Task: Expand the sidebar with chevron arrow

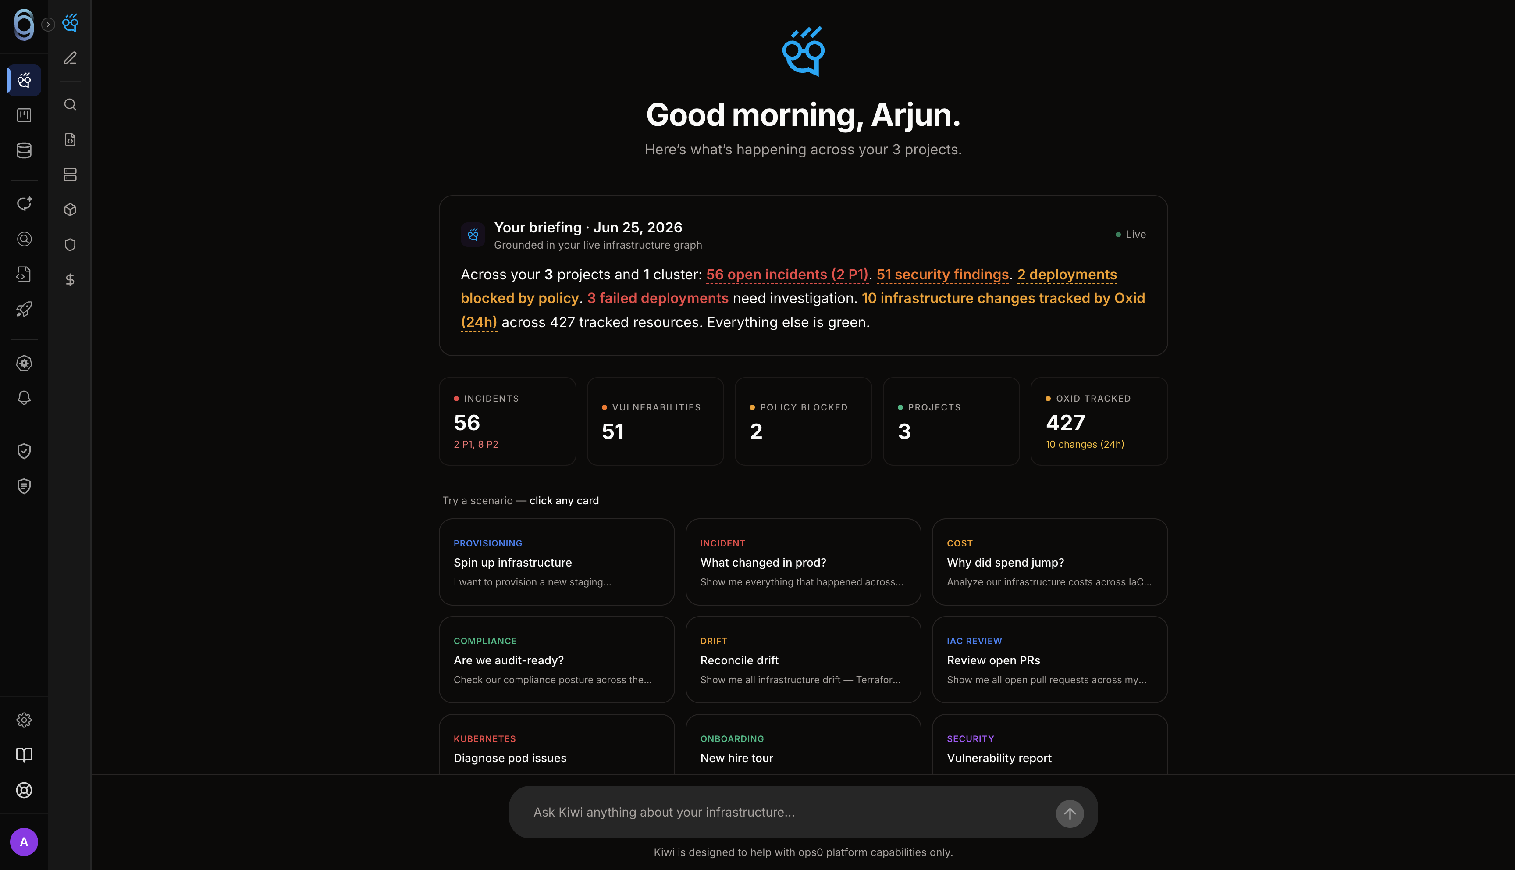Action: point(48,25)
